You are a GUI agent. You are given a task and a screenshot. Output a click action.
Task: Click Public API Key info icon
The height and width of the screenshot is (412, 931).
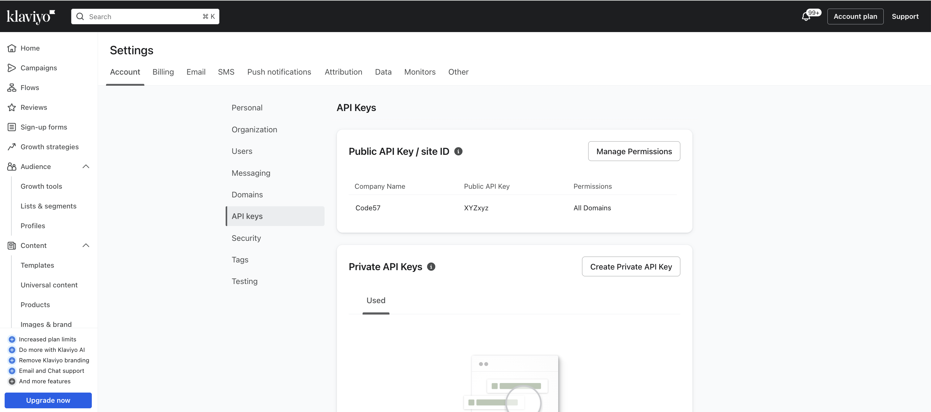tap(458, 151)
